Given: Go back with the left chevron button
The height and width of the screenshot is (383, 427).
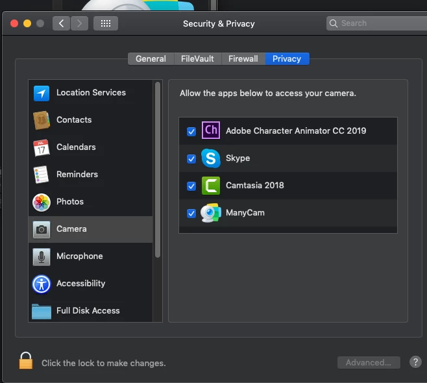Looking at the screenshot, I should (x=61, y=23).
